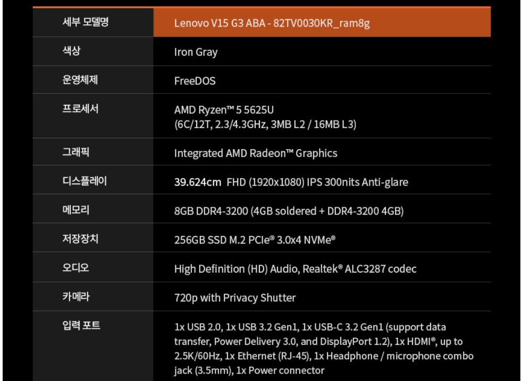
Task: Click the '프로세서' label
Action: coord(80,109)
